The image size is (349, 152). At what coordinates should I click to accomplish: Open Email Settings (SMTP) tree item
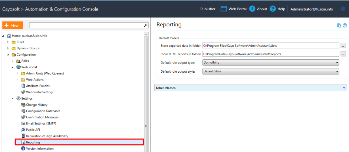41,123
